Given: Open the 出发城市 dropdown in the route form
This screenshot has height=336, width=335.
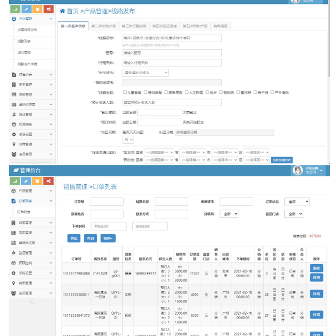Looking at the screenshot, I should coord(145,73).
